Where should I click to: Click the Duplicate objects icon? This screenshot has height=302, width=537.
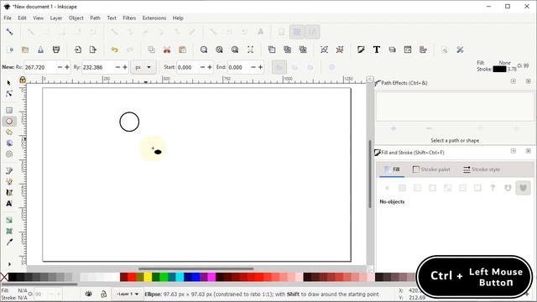tap(272, 50)
